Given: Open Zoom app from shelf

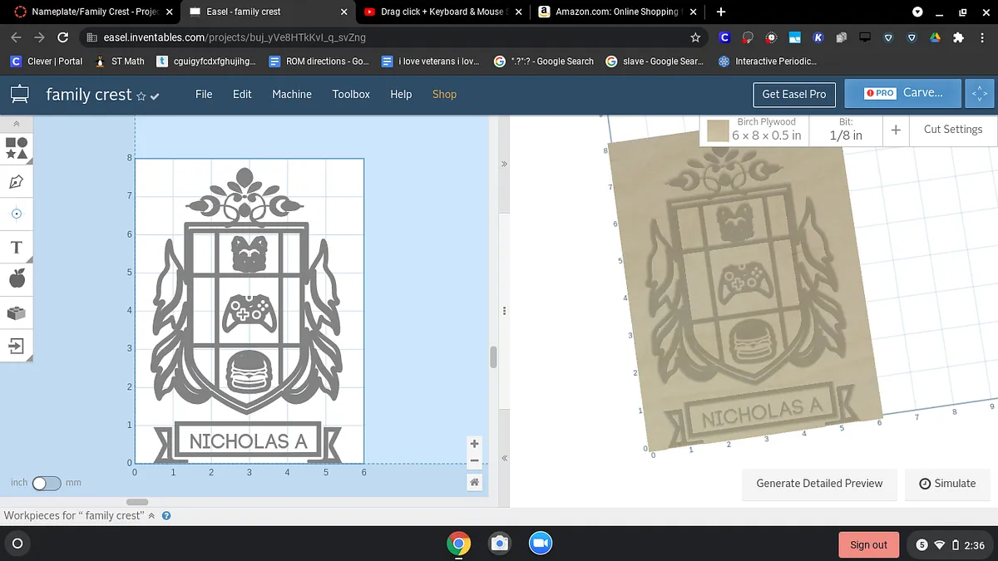Looking at the screenshot, I should point(540,544).
